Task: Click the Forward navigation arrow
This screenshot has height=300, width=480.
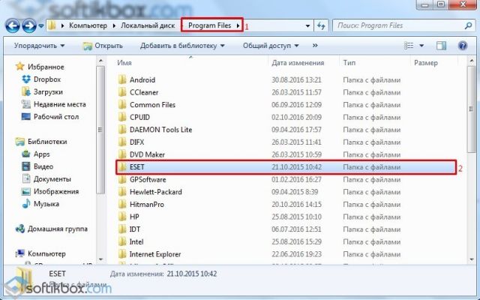Action: click(30, 25)
